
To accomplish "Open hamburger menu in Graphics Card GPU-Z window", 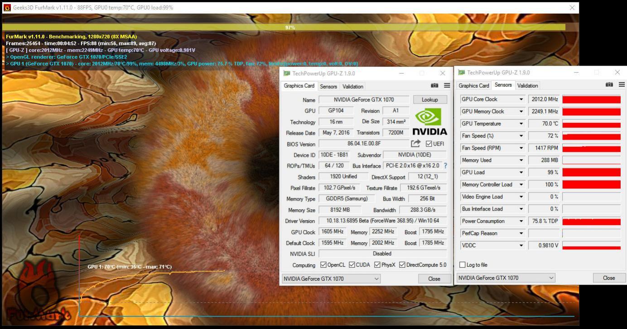I will tap(447, 85).
